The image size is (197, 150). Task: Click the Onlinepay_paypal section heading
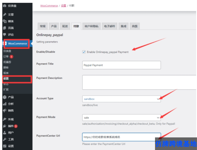click(50, 35)
